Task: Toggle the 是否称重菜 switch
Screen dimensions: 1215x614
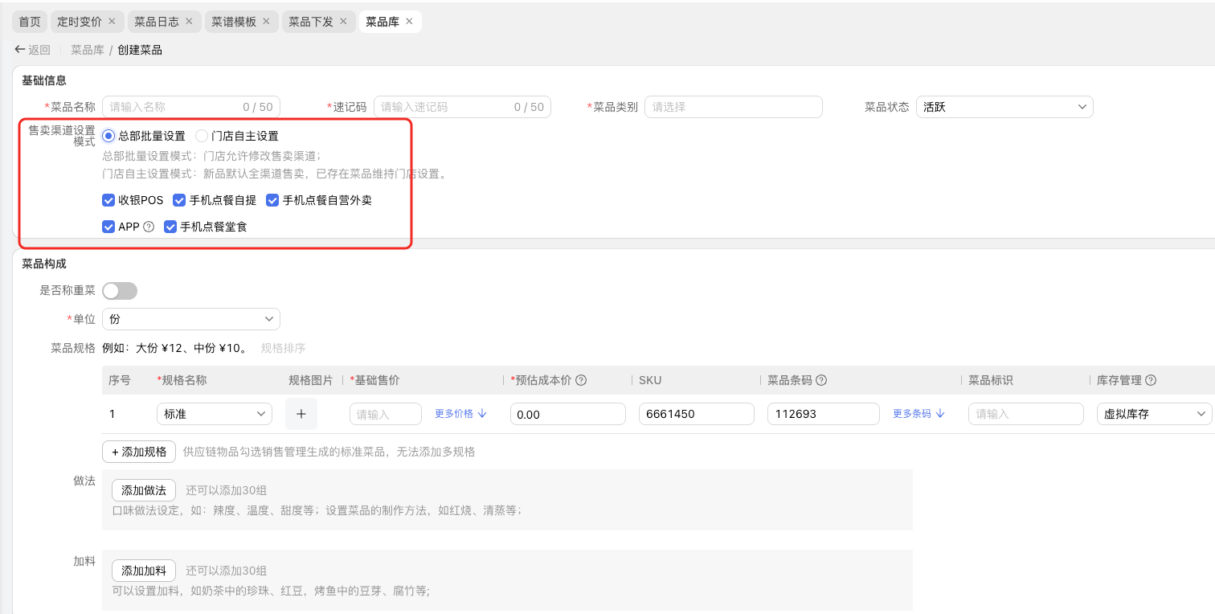Action: click(120, 291)
